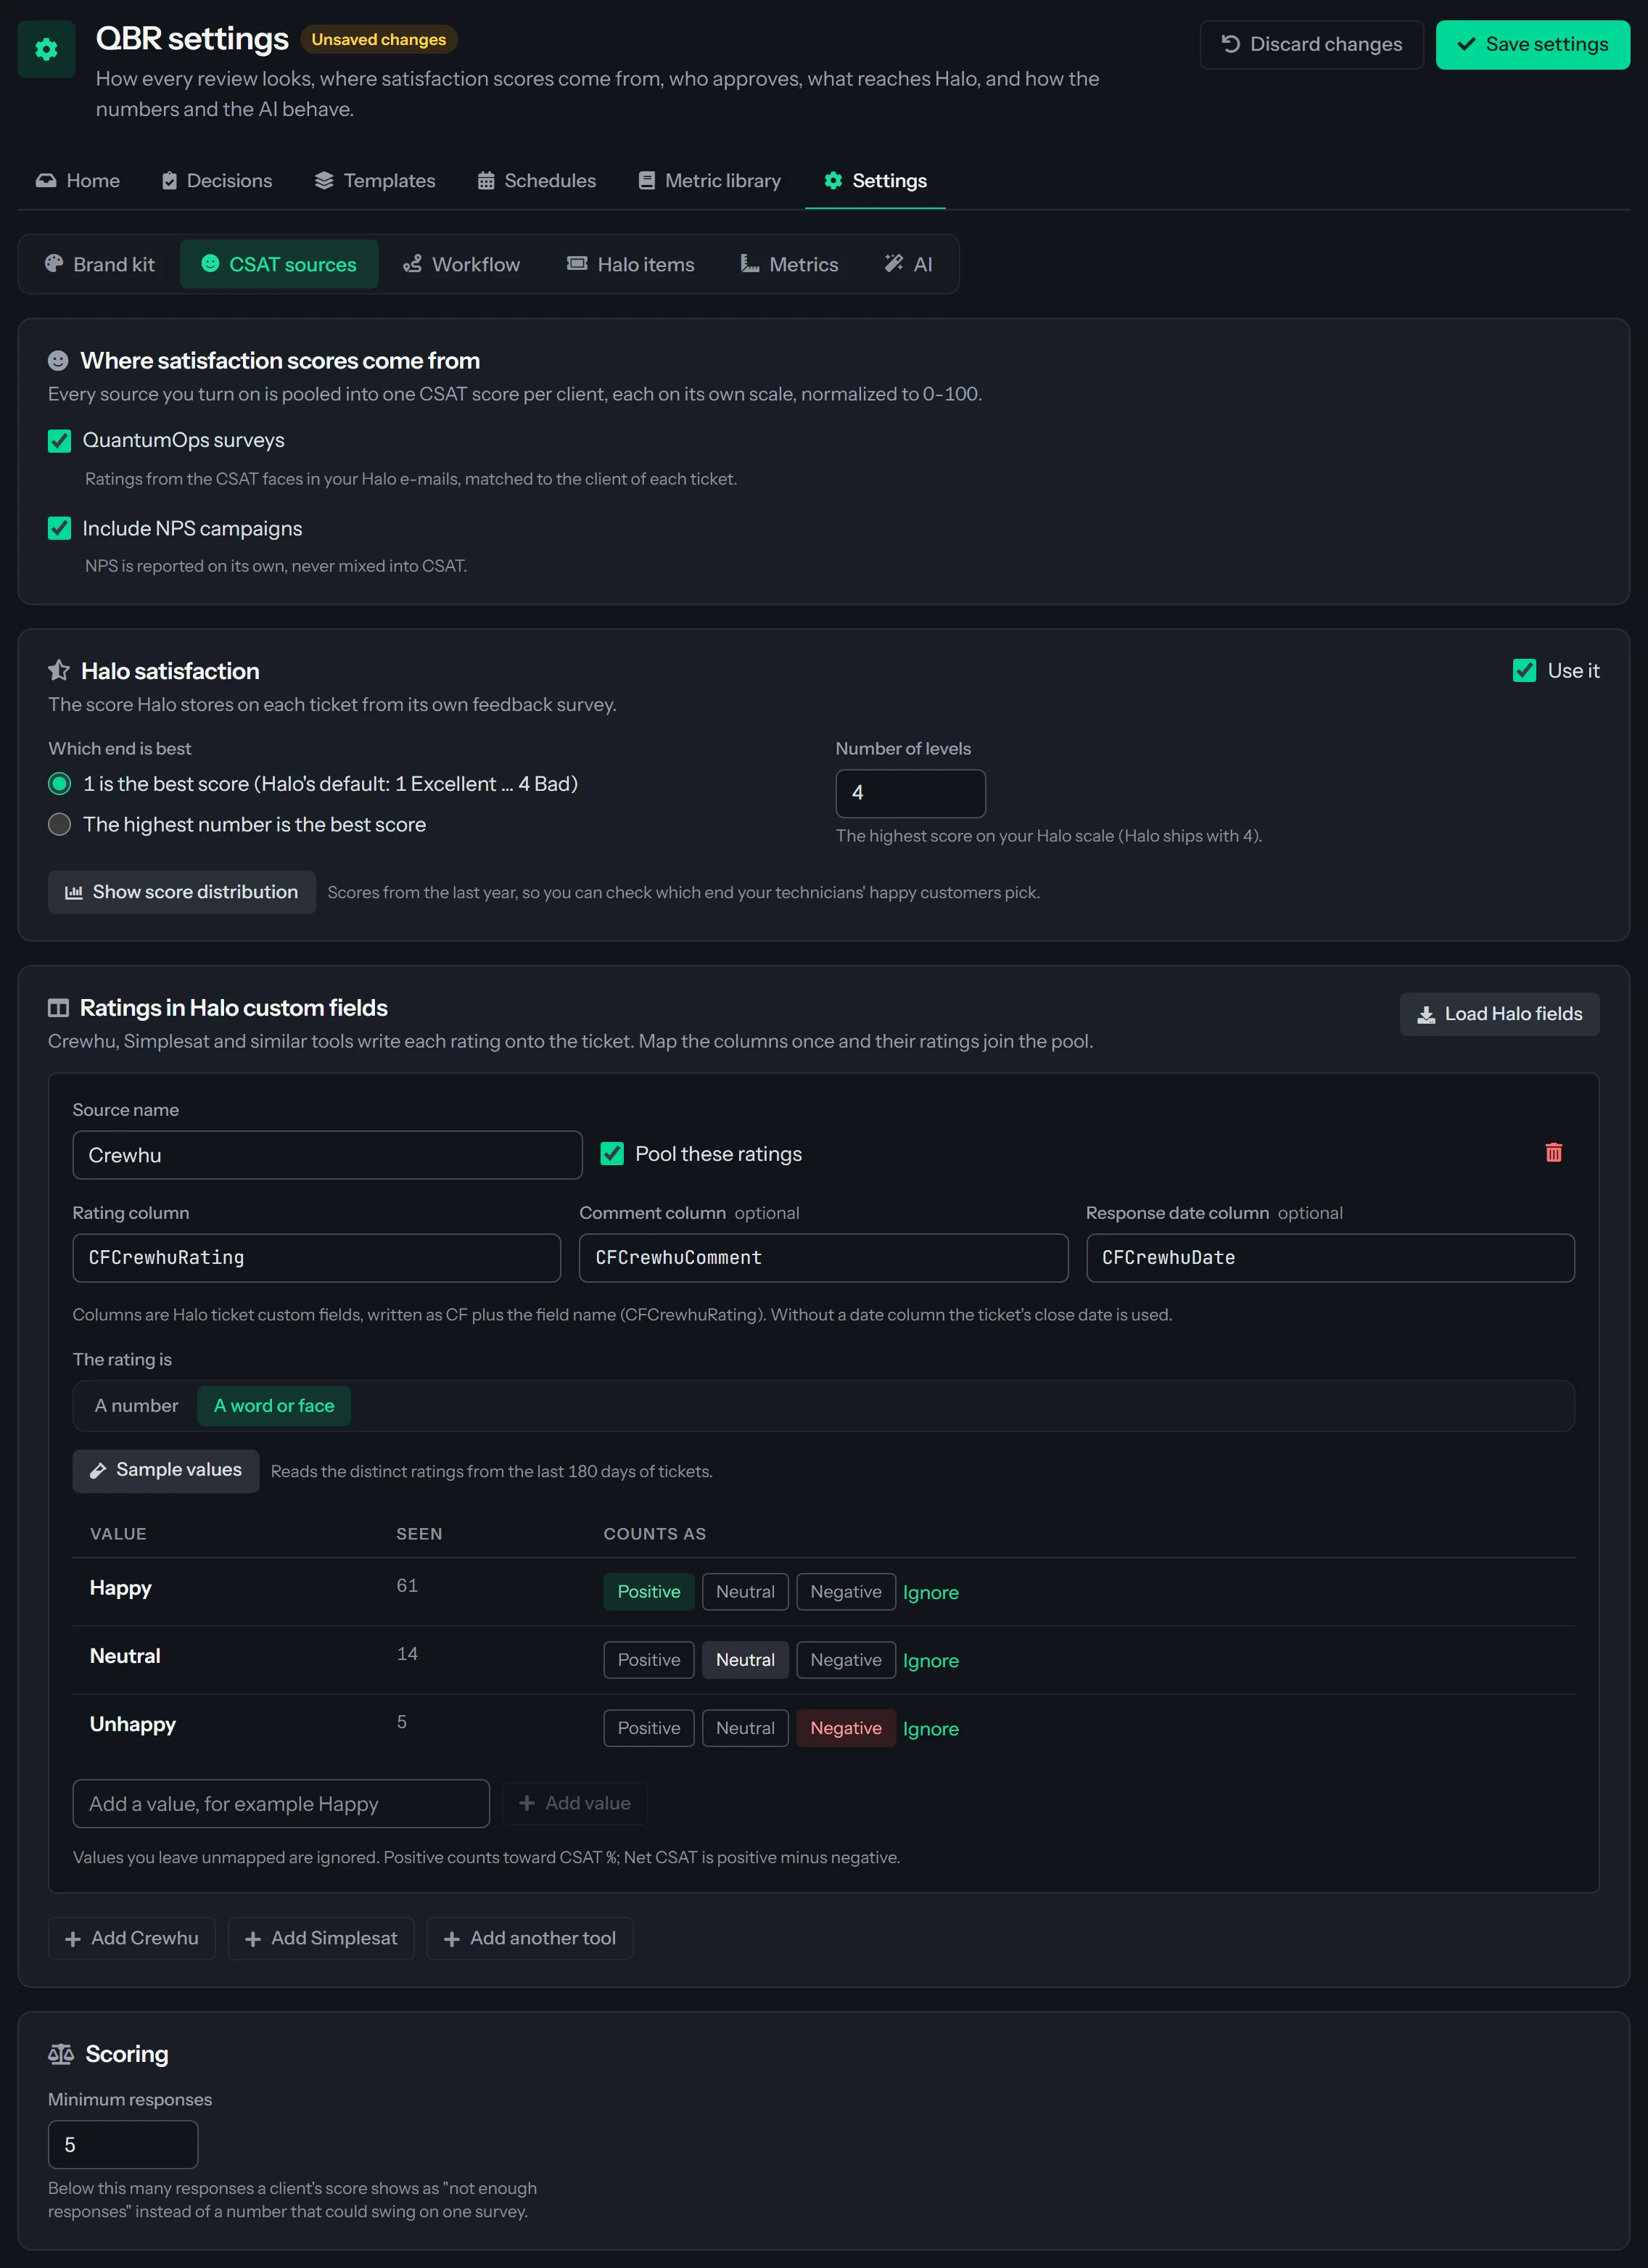1648x2268 pixels.
Task: Open the Metrics sub-tab
Action: tap(789, 265)
